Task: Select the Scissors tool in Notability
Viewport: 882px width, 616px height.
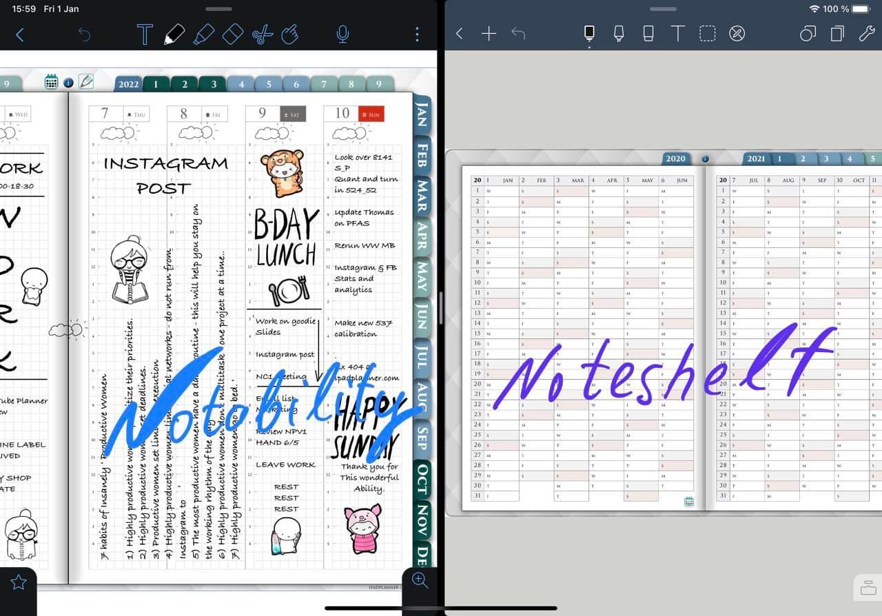Action: click(x=263, y=34)
